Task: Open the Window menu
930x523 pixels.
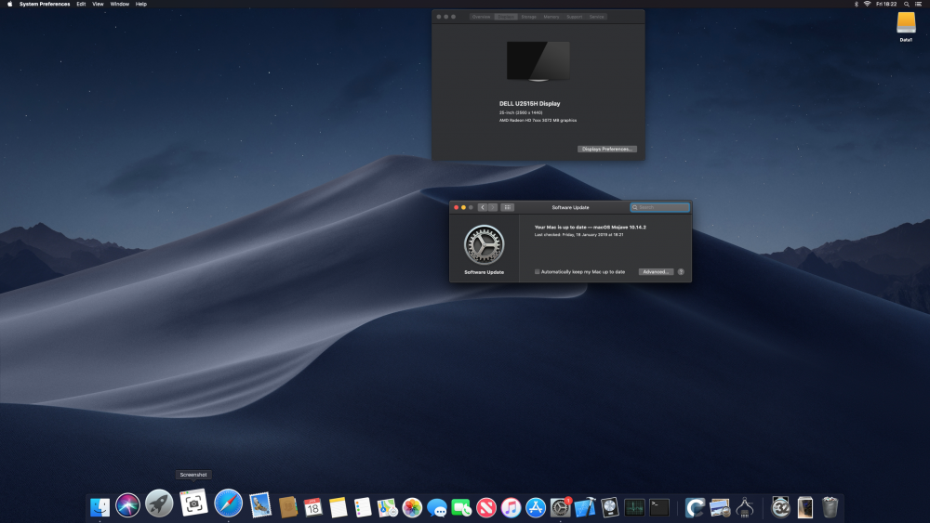Action: coord(120,4)
